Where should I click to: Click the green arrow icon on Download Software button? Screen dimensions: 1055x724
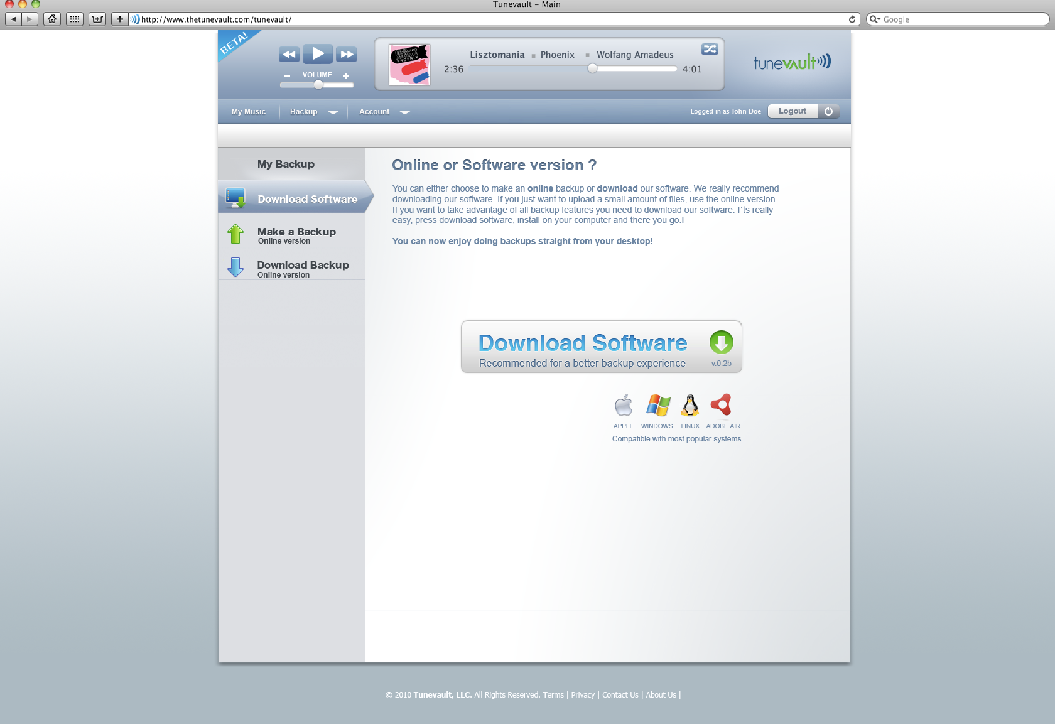pos(722,343)
